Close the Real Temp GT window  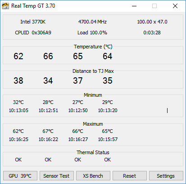click(175, 6)
